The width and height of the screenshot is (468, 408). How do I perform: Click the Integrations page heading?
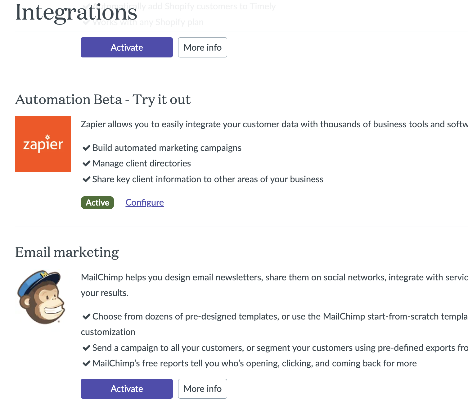[x=76, y=12]
